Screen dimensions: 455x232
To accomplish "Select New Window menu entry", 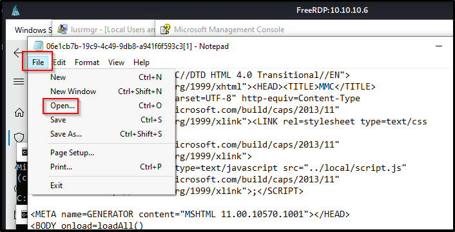I will (x=106, y=92).
